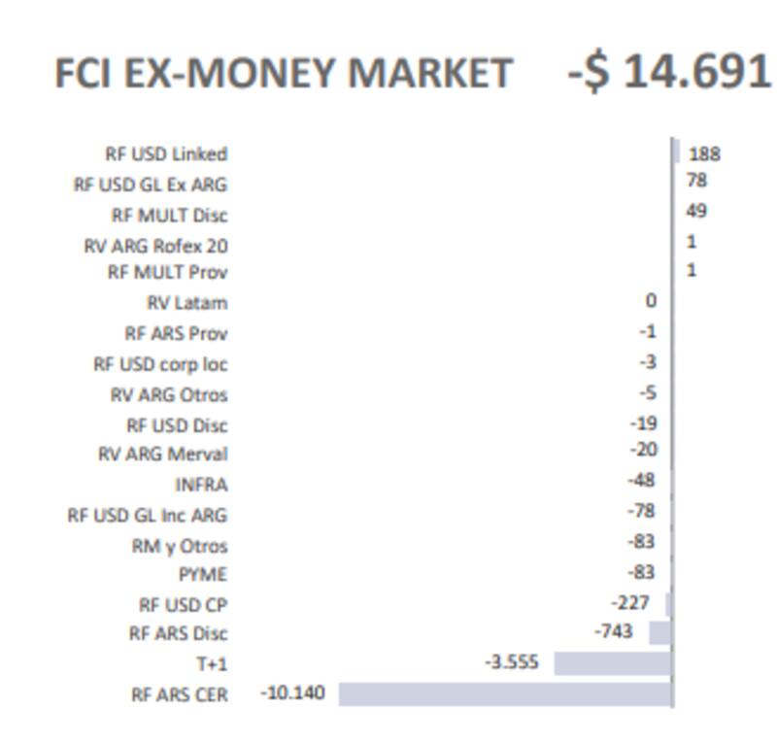Click the RV ARG Merval label
The height and width of the screenshot is (744, 777).
(162, 454)
